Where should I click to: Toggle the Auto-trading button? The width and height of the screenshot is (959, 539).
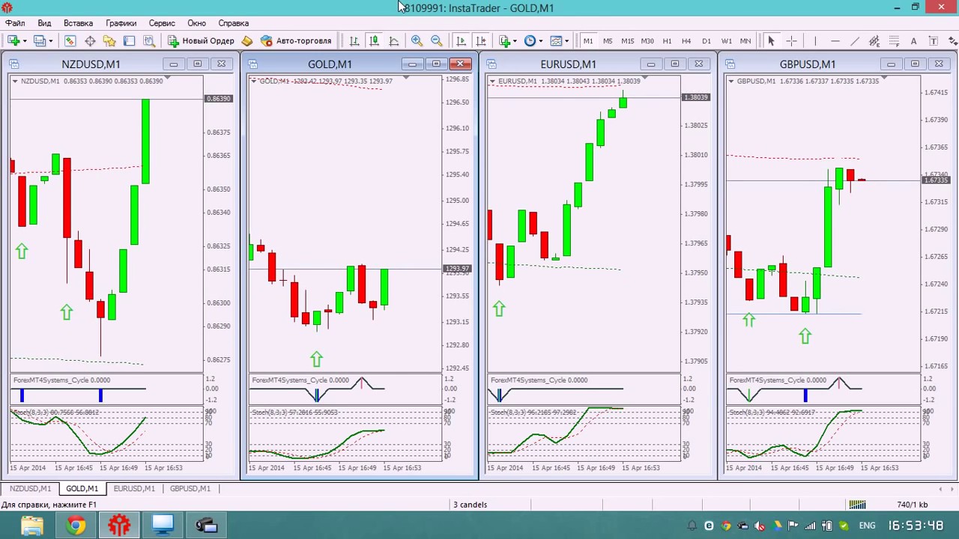pos(296,41)
